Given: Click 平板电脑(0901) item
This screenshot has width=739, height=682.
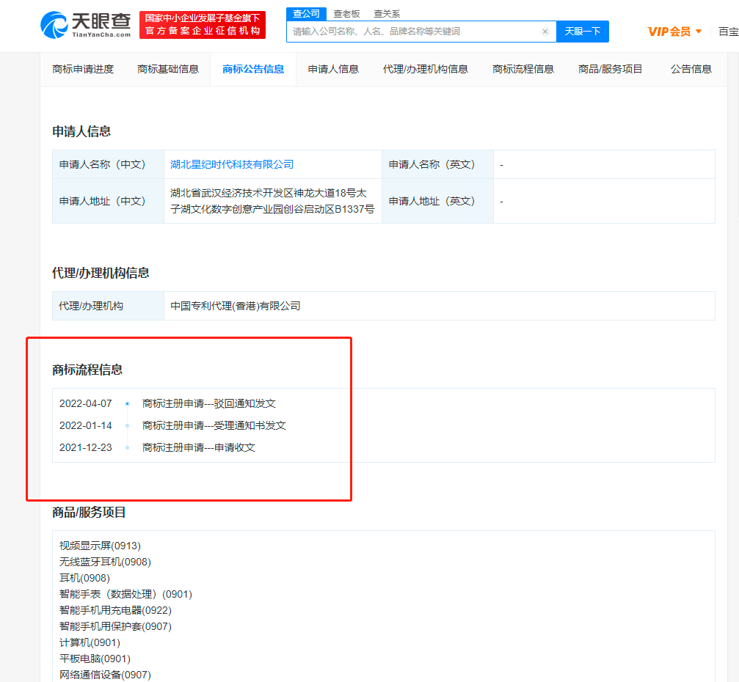Looking at the screenshot, I should [95, 659].
